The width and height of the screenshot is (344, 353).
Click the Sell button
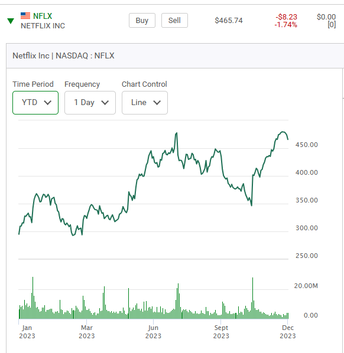174,21
